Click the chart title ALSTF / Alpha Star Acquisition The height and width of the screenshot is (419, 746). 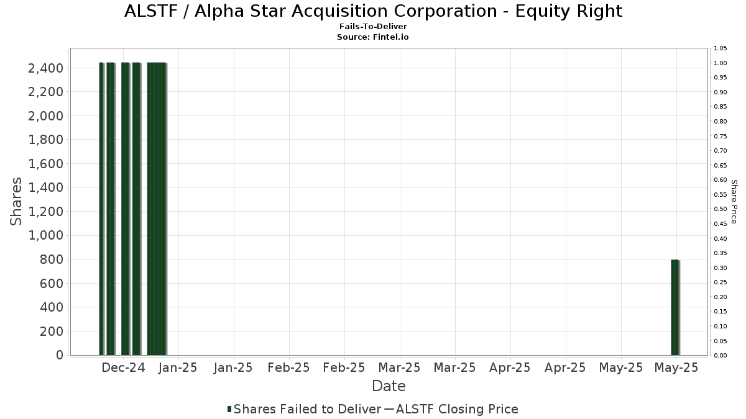click(373, 11)
